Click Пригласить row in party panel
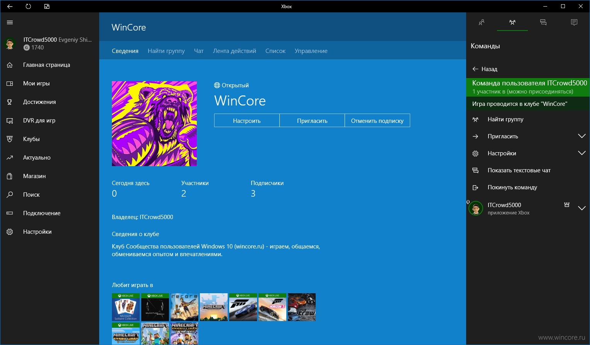 528,136
